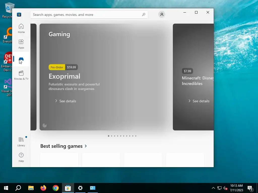Open the Windows Start menu

point(6,188)
